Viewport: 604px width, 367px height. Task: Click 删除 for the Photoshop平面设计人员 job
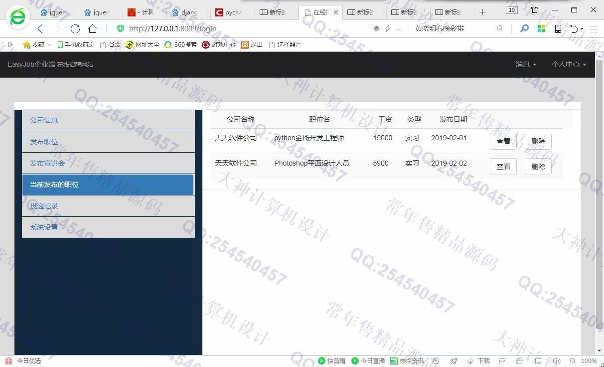pos(538,167)
